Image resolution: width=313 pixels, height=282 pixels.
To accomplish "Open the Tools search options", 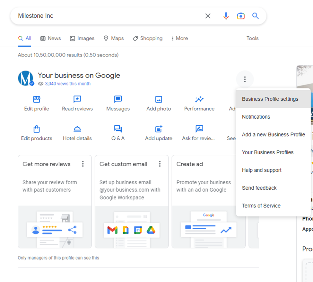I will coord(253,38).
